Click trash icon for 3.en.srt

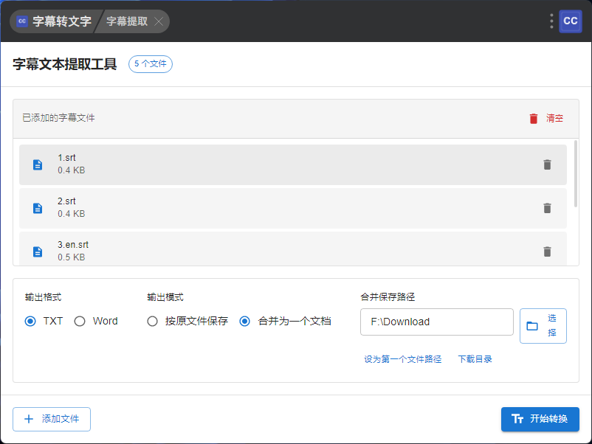[x=547, y=252]
